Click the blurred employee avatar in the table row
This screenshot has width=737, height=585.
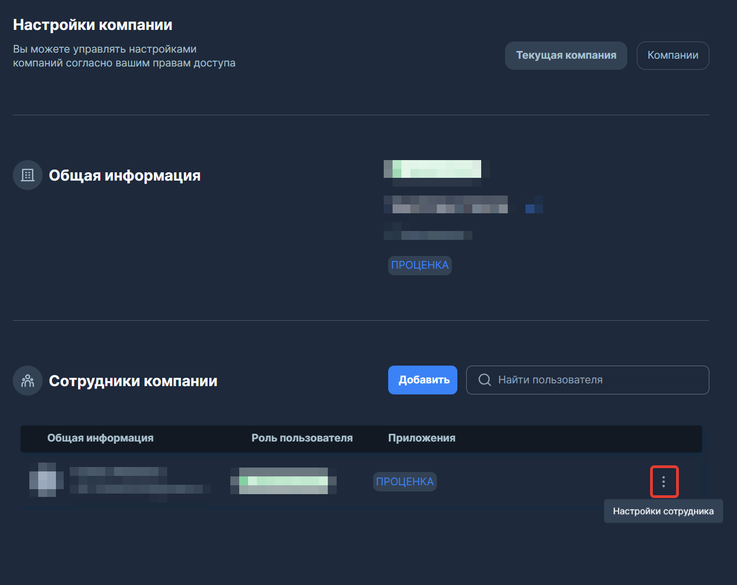click(46, 480)
